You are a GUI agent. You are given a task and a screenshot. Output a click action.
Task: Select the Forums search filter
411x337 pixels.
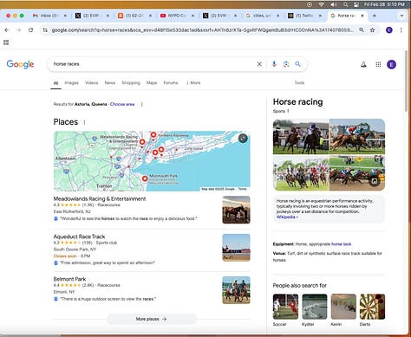tap(171, 83)
